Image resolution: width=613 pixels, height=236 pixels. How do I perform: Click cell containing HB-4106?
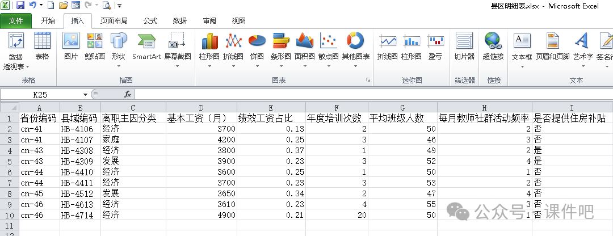click(x=80, y=129)
